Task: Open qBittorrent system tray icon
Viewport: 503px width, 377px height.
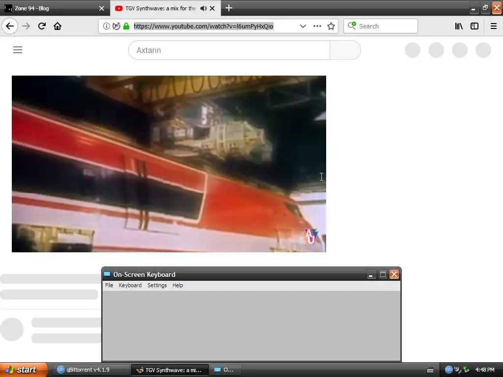Action: click(x=448, y=370)
